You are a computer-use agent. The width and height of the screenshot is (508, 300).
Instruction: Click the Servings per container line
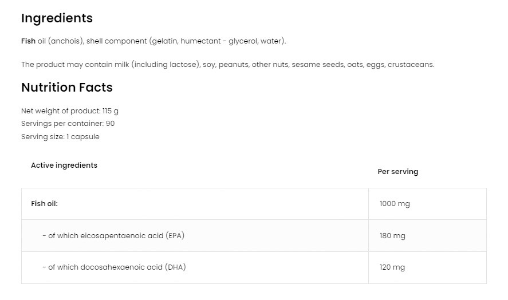(x=68, y=124)
